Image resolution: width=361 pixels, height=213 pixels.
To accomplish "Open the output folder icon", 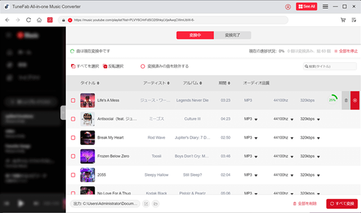I will tap(156, 203).
